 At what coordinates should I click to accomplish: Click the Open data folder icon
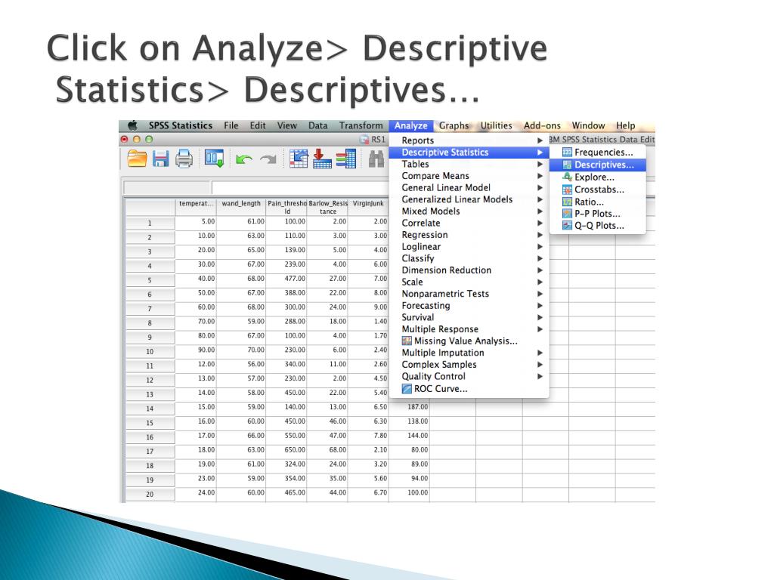point(137,159)
